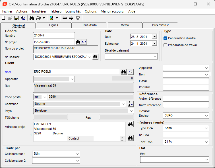Click the address list scroll stepper arrows
The image size is (215, 168).
click(122, 139)
